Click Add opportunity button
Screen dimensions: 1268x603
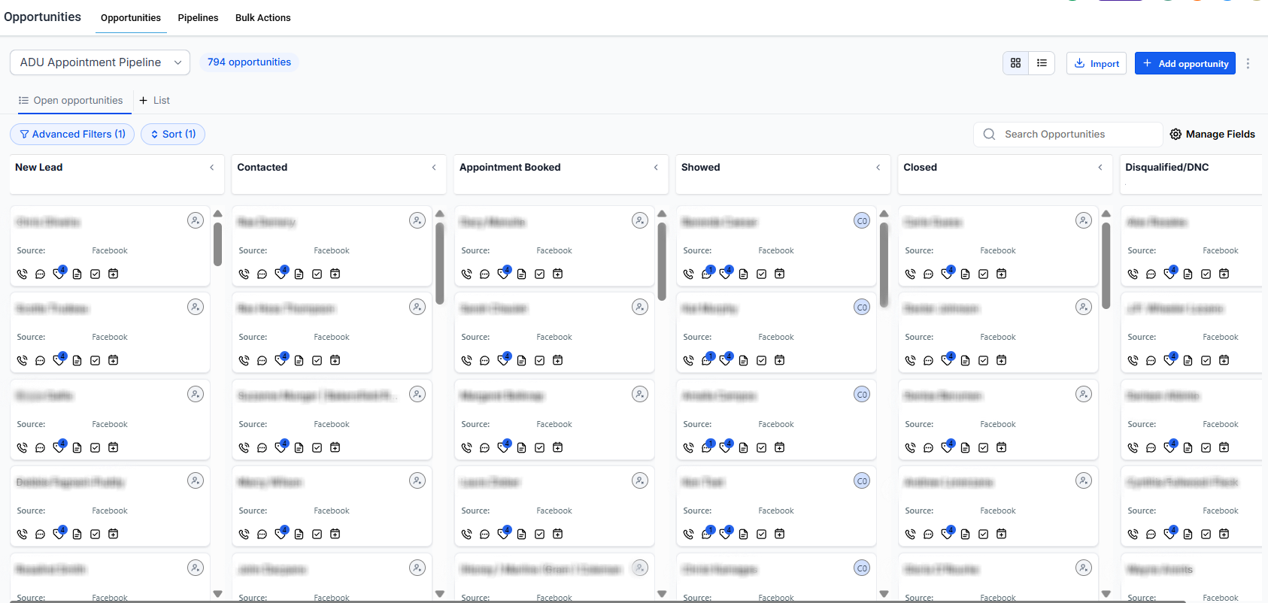1185,63
